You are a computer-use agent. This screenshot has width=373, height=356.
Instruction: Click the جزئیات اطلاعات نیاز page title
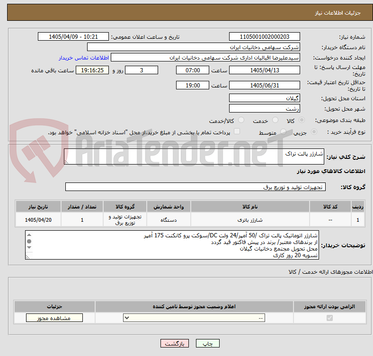tap(337, 13)
